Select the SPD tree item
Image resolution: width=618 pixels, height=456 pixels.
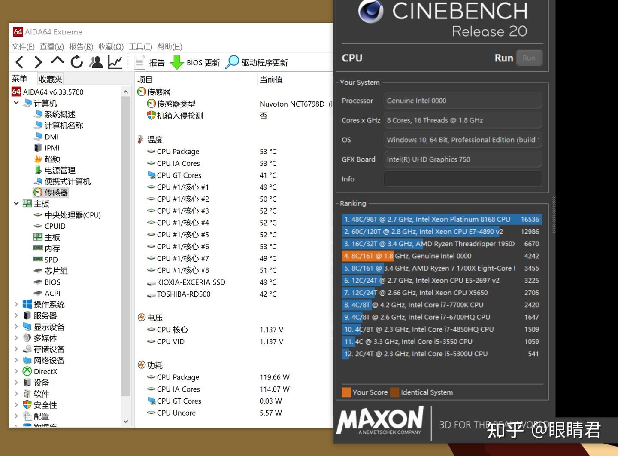46,260
